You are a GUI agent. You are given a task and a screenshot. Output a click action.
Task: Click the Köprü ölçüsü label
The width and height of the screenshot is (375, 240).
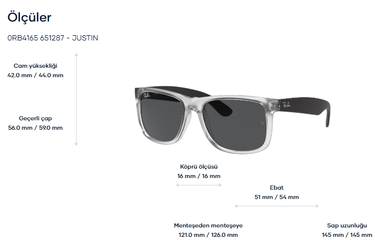(199, 166)
